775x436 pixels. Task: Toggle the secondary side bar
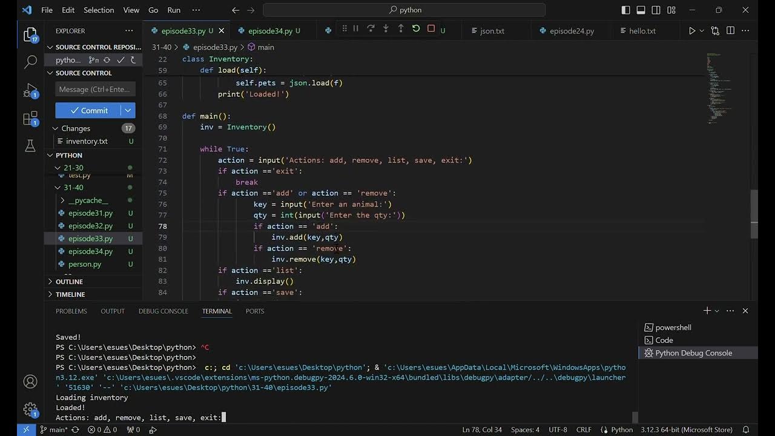656,10
